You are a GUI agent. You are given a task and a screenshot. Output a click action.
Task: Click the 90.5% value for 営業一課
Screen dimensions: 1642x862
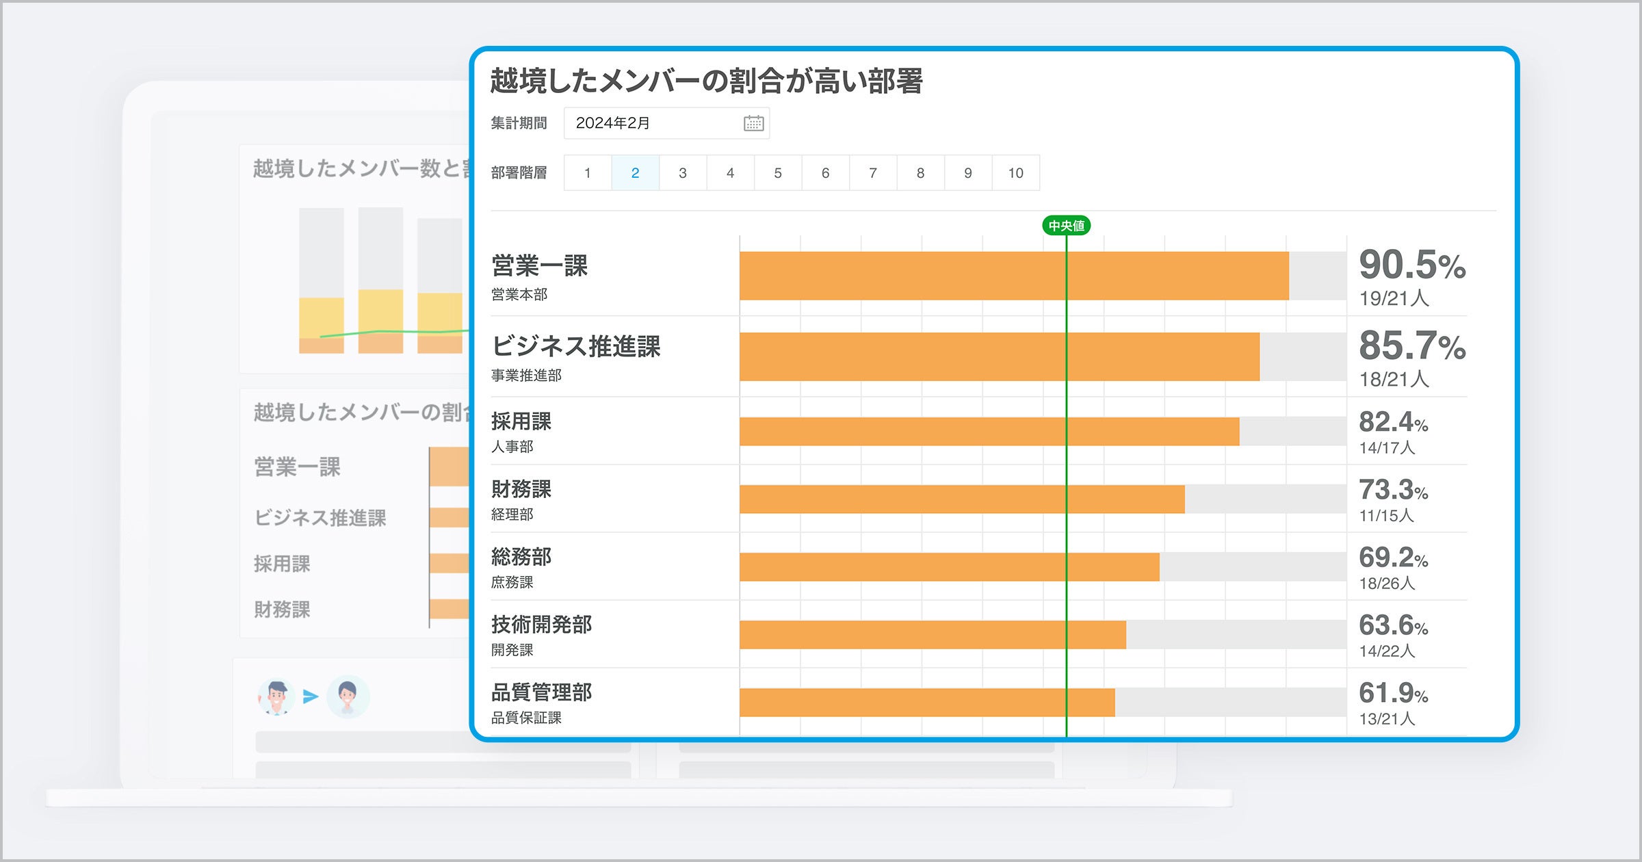[1411, 265]
